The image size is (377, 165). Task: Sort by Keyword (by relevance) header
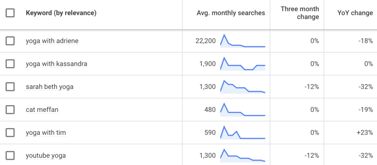point(61,13)
